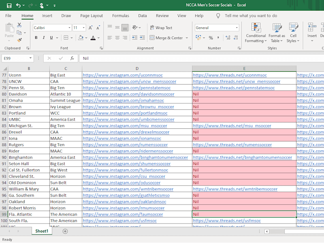
Task: Switch to Insert tab
Action: tap(47, 16)
